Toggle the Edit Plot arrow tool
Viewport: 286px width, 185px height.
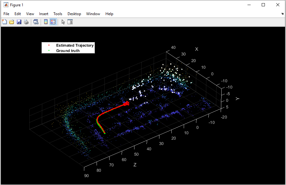tap(63, 22)
